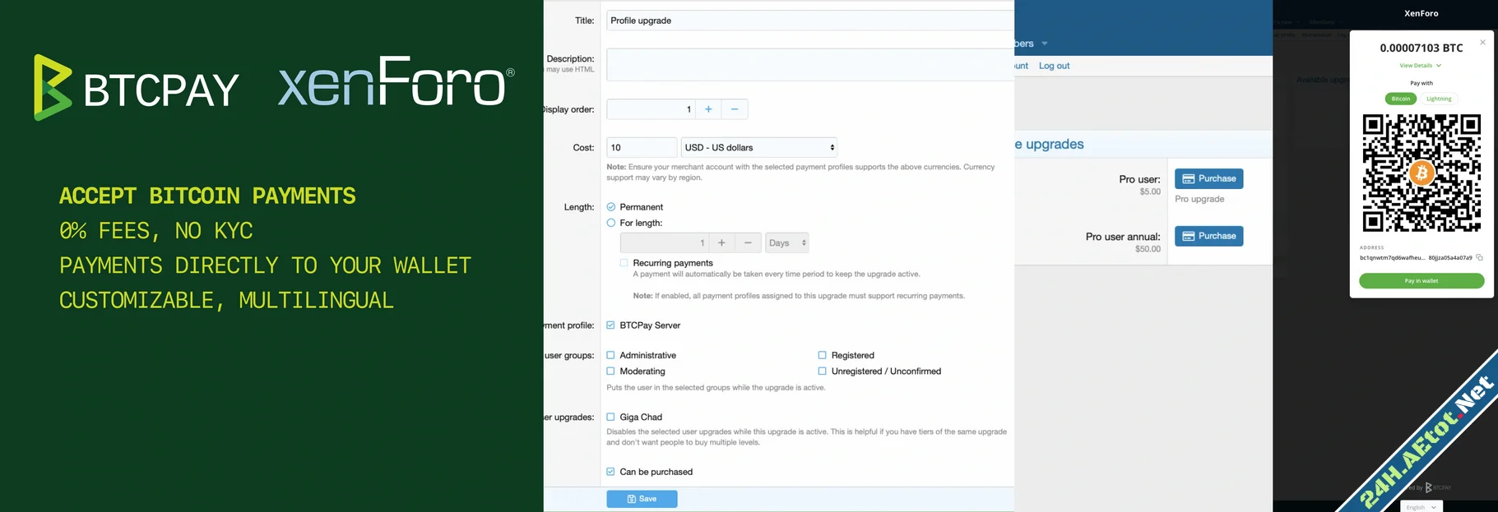Copy the Bitcoin address with the copy icon
Image resolution: width=1498 pixels, height=512 pixels.
1479,258
